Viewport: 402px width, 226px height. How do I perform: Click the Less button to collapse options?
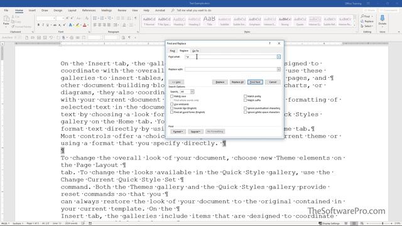[x=176, y=82]
